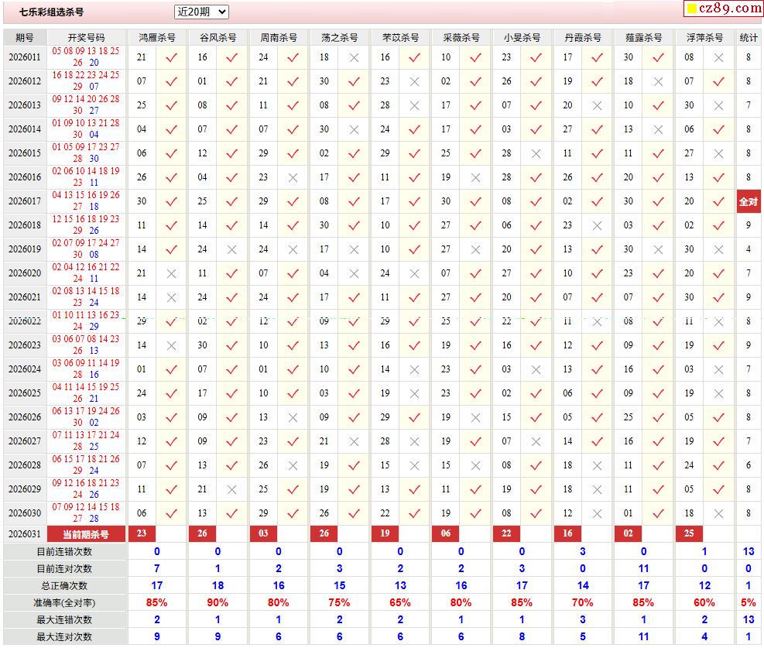764x648 pixels.
Task: Click the checkmark for 鸿雁杀号 in row 2026030
Action: [171, 513]
